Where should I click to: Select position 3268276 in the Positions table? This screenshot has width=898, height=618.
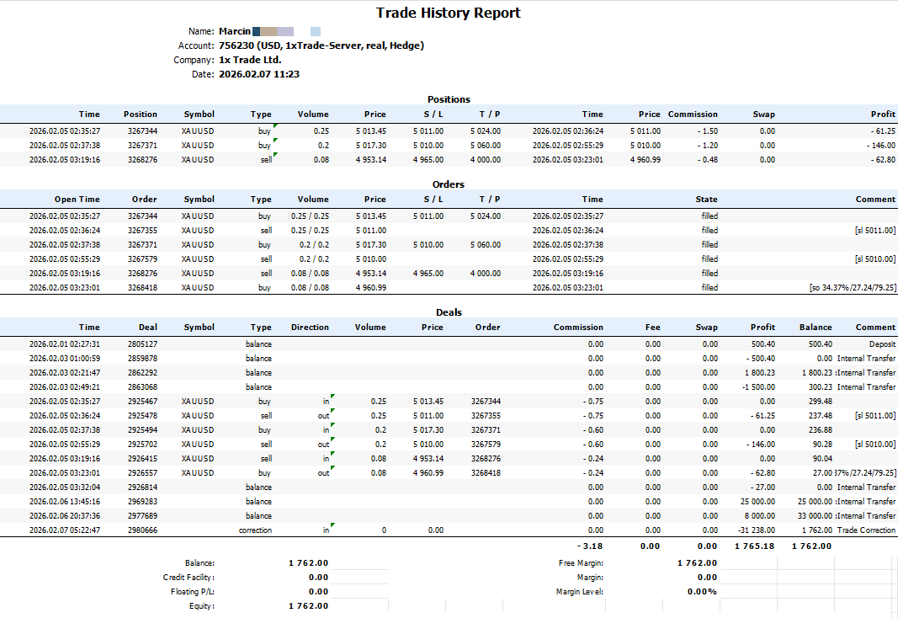pos(142,160)
